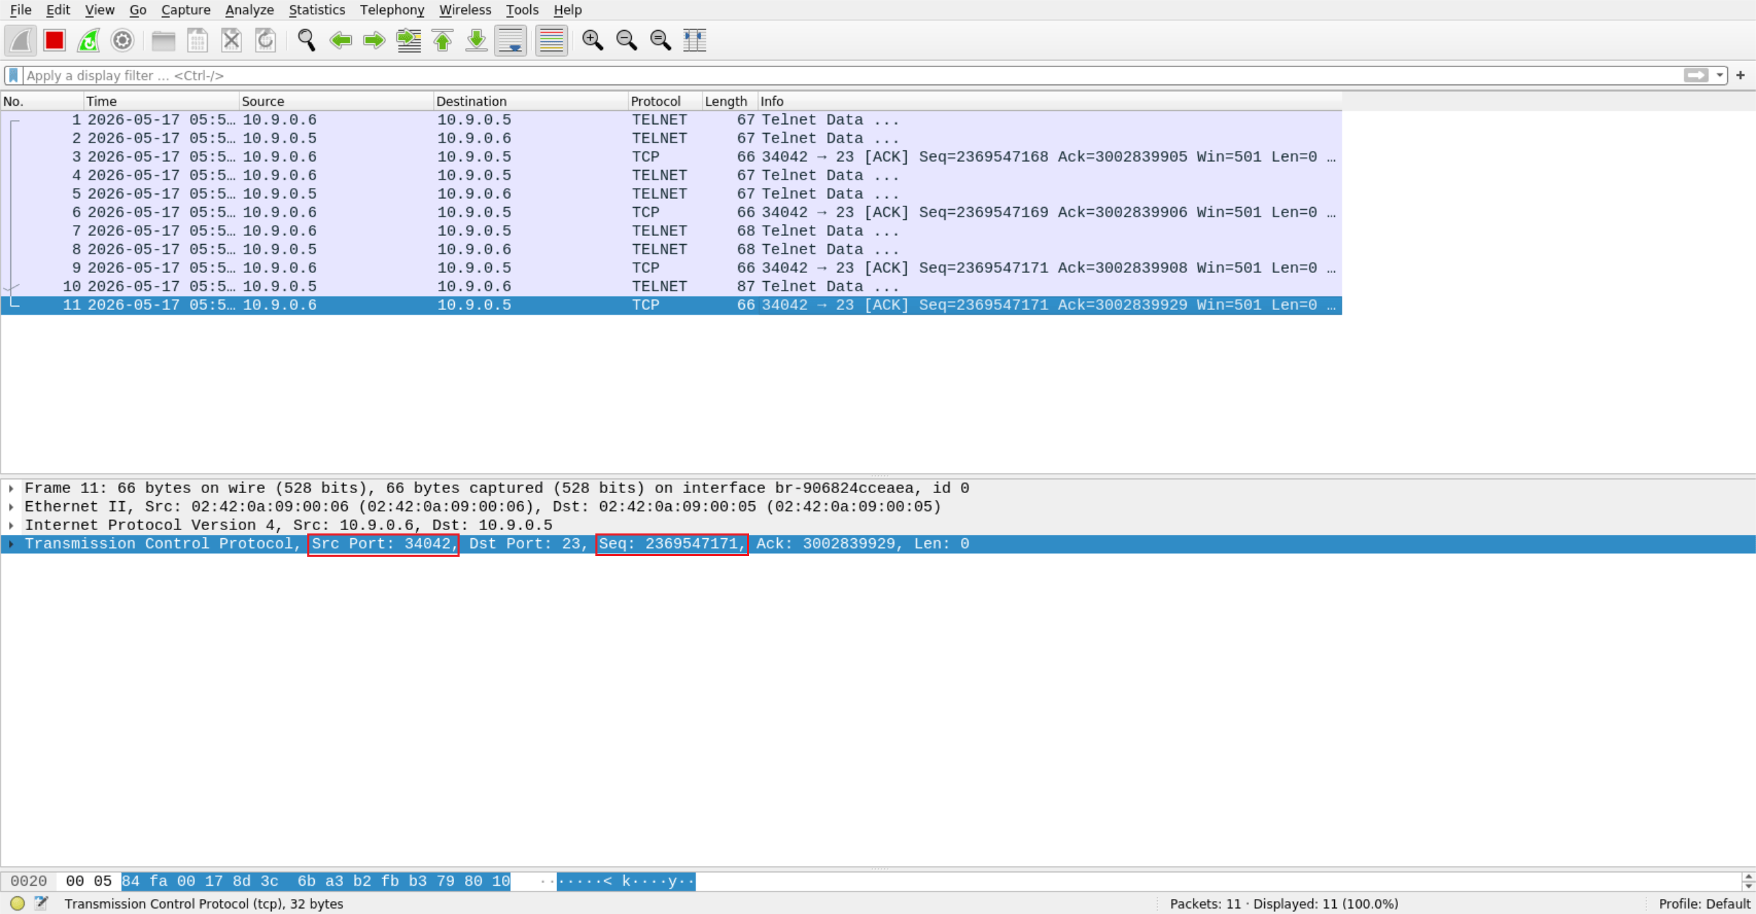The width and height of the screenshot is (1756, 914).
Task: Zoom in the main window text
Action: pyautogui.click(x=593, y=40)
